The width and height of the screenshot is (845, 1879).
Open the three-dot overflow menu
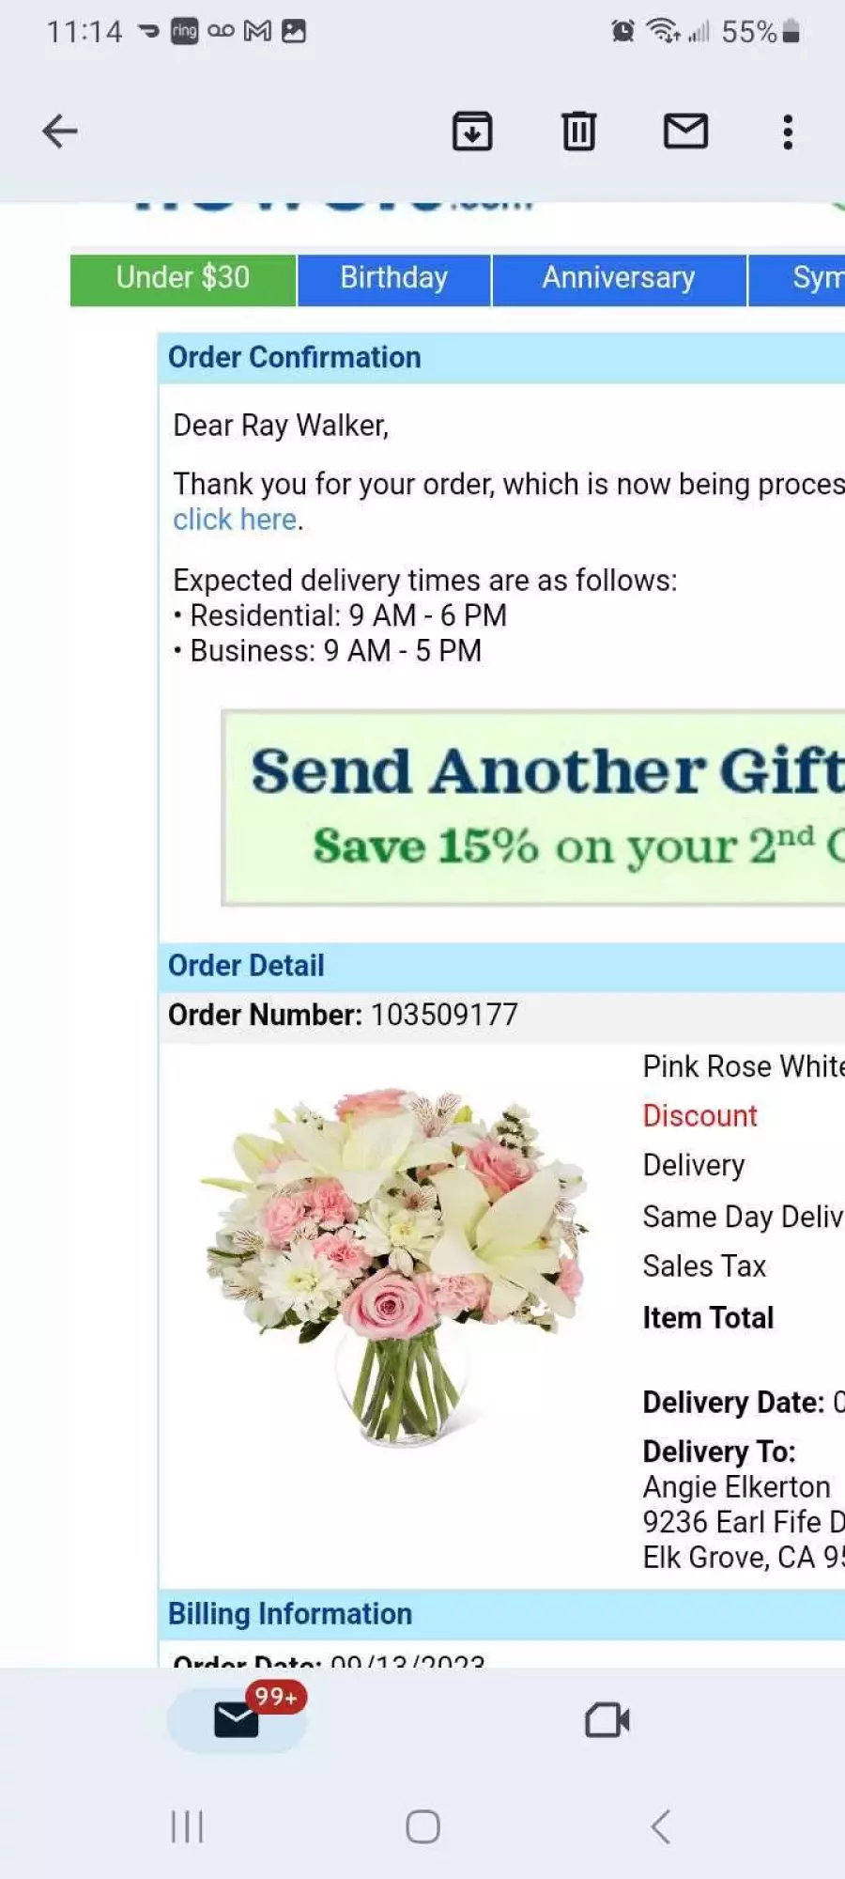coord(789,132)
